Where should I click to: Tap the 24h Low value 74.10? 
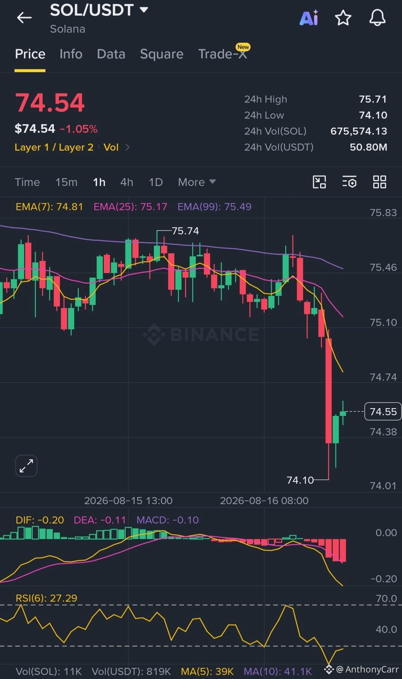click(x=373, y=115)
